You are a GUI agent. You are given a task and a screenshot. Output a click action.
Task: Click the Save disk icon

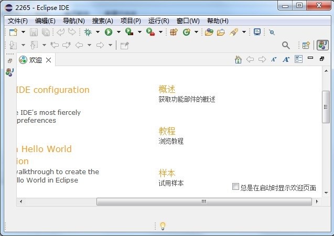[x=34, y=32]
